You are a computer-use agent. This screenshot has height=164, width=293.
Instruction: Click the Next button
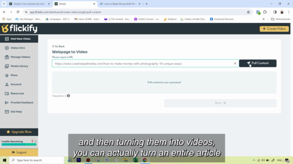pyautogui.click(x=220, y=103)
